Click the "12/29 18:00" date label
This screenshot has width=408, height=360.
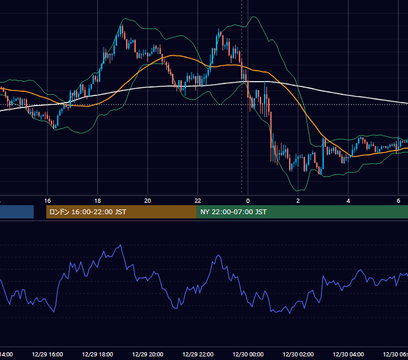[x=98, y=354]
